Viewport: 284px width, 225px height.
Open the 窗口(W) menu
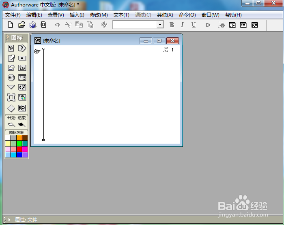[x=211, y=15]
